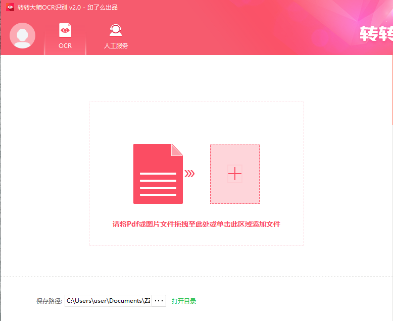The height and width of the screenshot is (321, 393).
Task: Open the 人工服务 headset icon
Action: pos(116,30)
